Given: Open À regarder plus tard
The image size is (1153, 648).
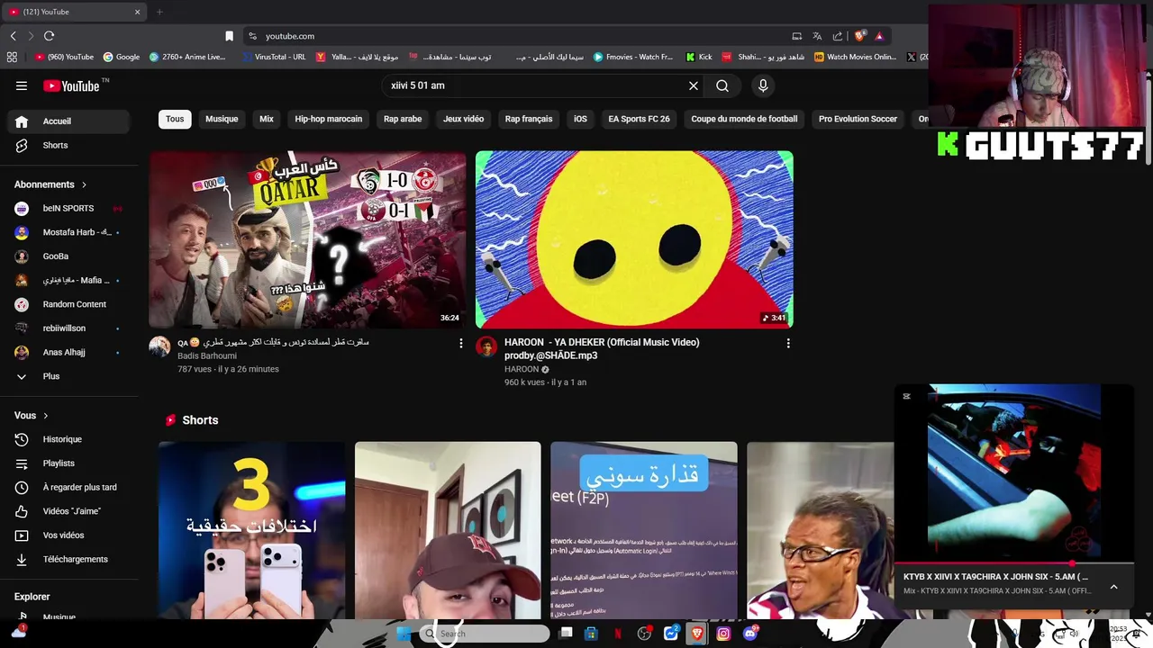Looking at the screenshot, I should coord(68,487).
